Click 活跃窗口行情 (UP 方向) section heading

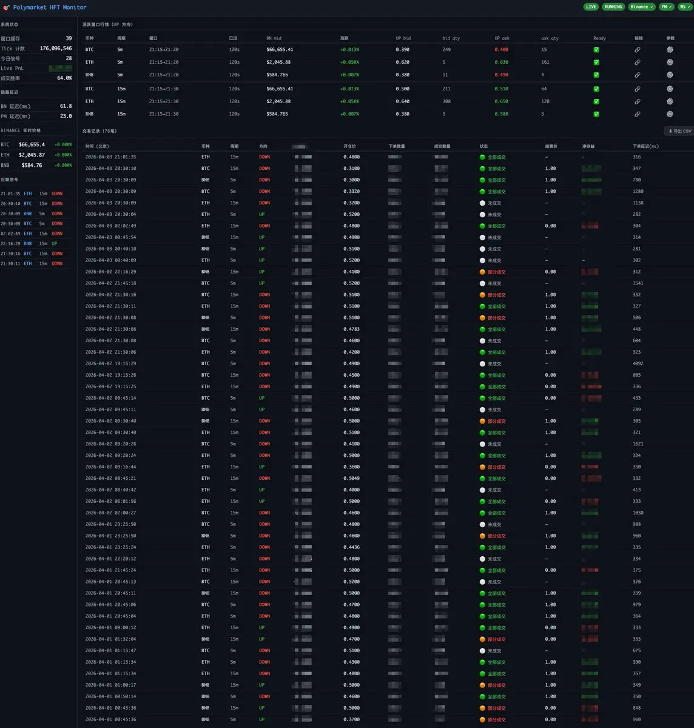[107, 24]
